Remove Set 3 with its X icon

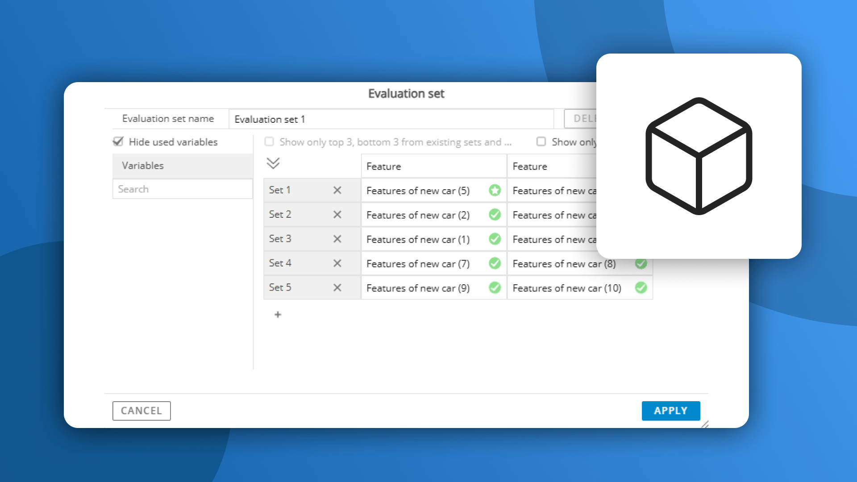point(337,239)
